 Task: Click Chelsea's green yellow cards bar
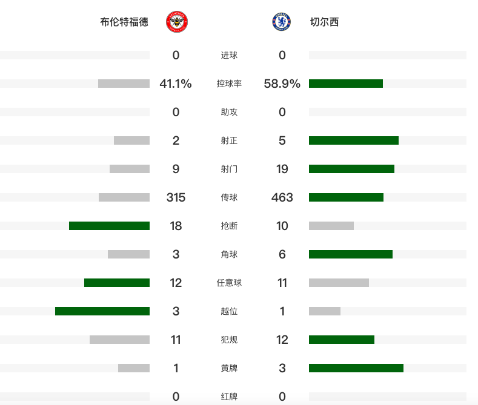(356, 368)
